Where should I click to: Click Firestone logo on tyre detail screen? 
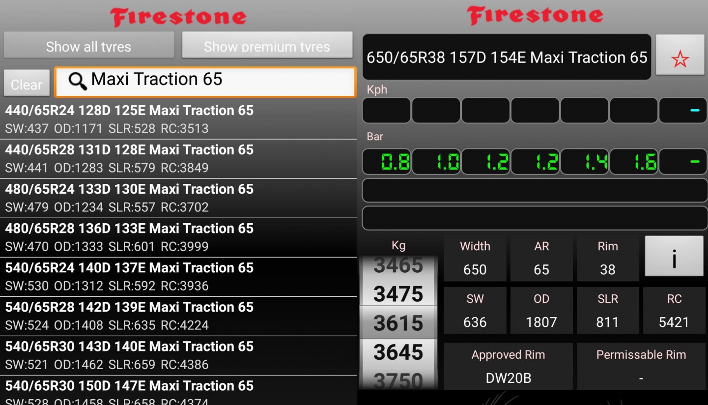point(535,15)
